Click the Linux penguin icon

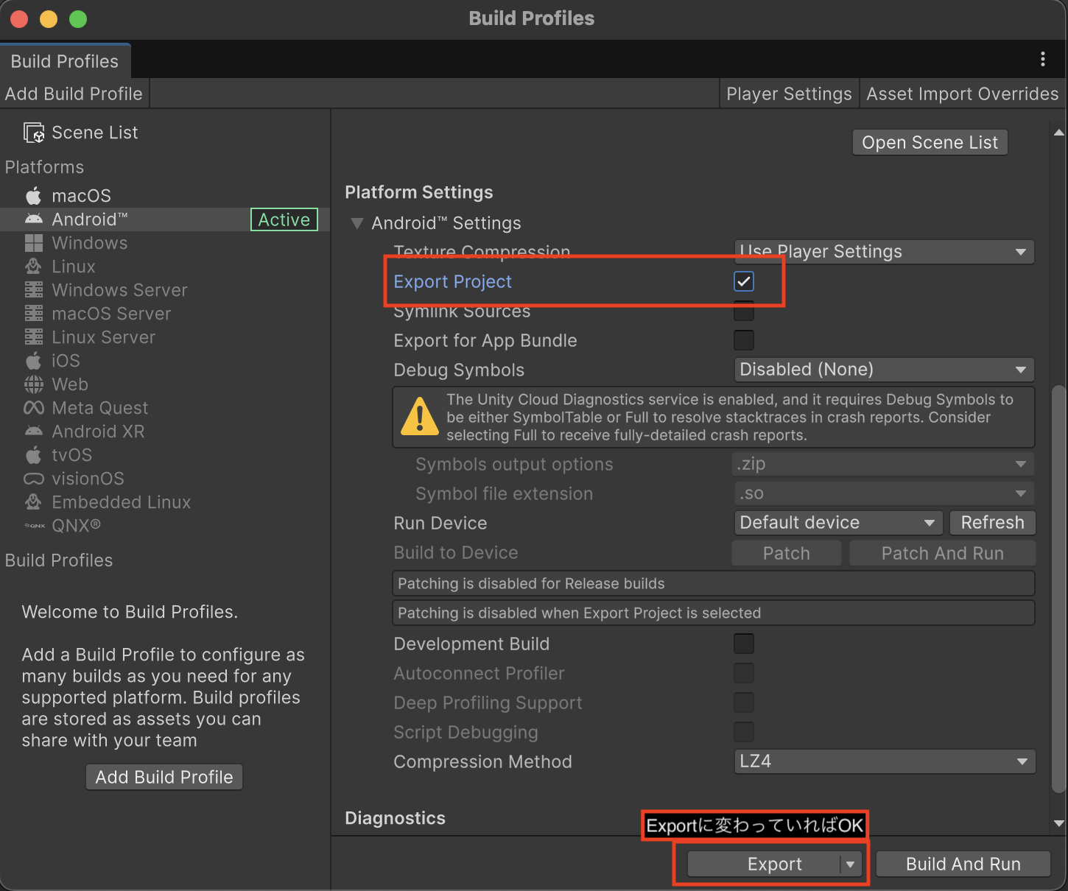[x=34, y=267]
